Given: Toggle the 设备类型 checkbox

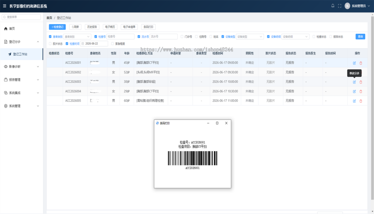Looking at the screenshot, I should tap(223, 37).
